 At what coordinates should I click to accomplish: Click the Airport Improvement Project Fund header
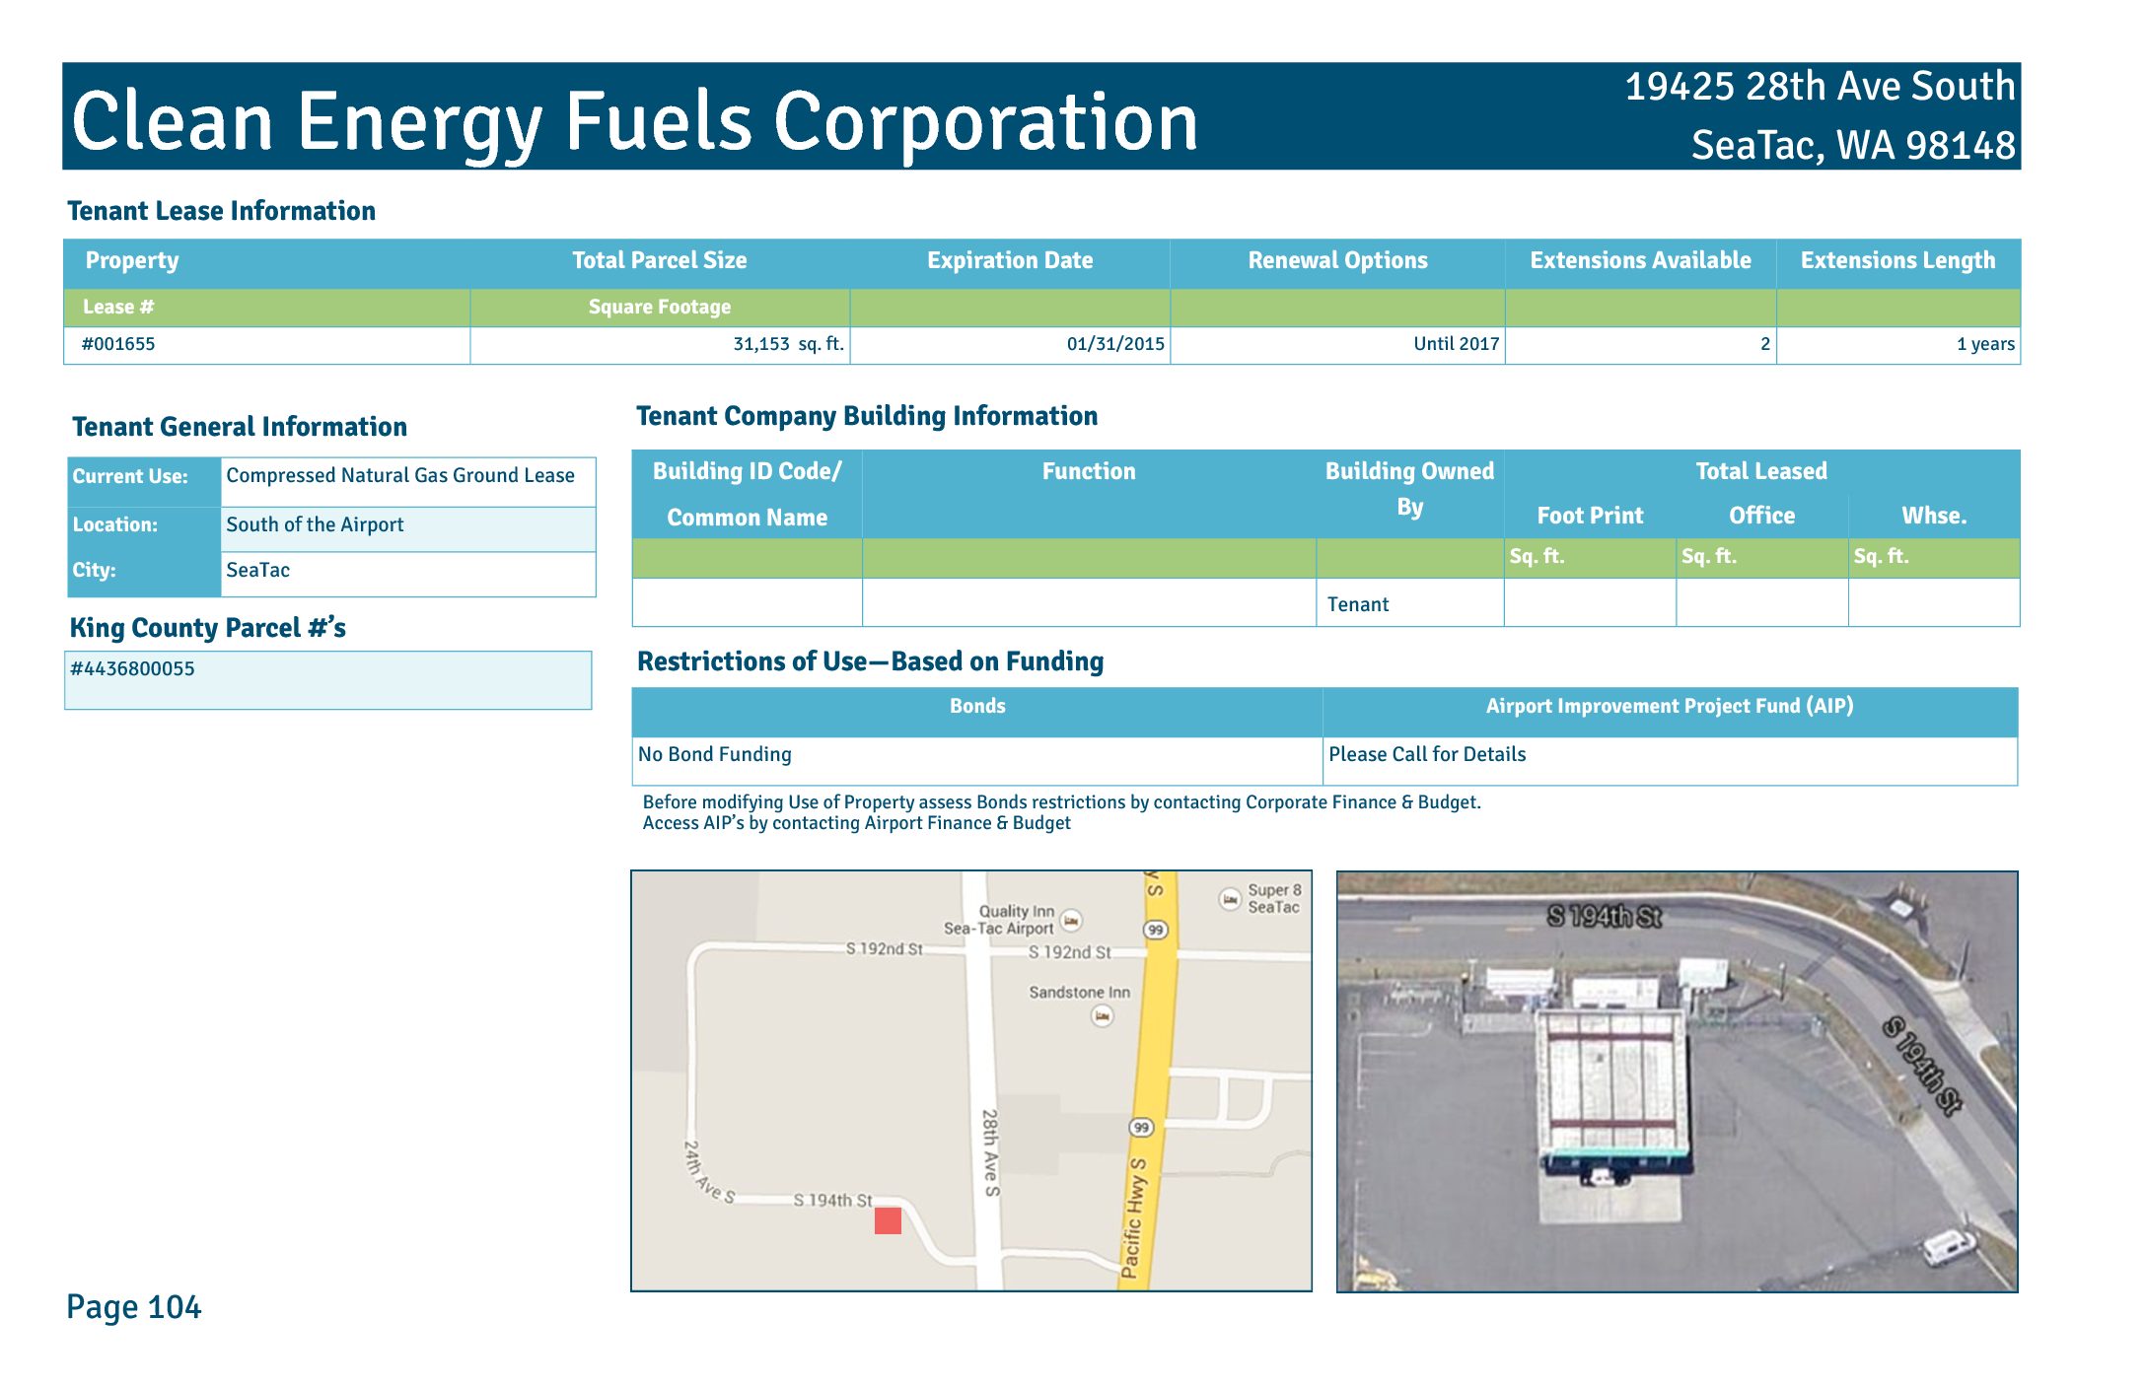point(1669,706)
